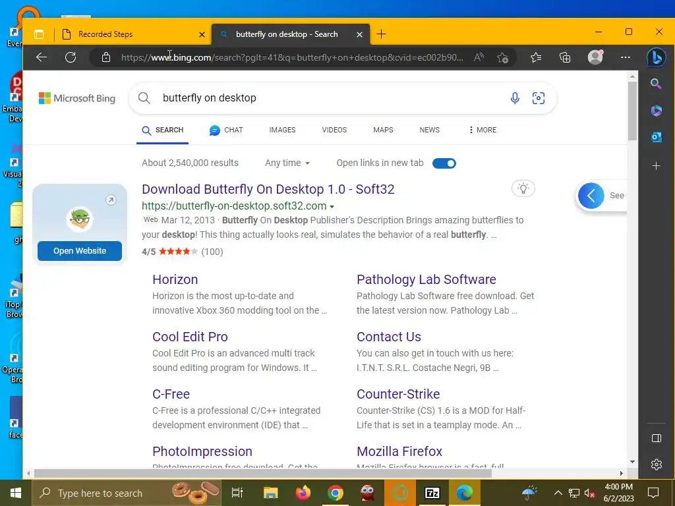Open Edge Settings and more menu
Screen dimensions: 675x506
626,57
